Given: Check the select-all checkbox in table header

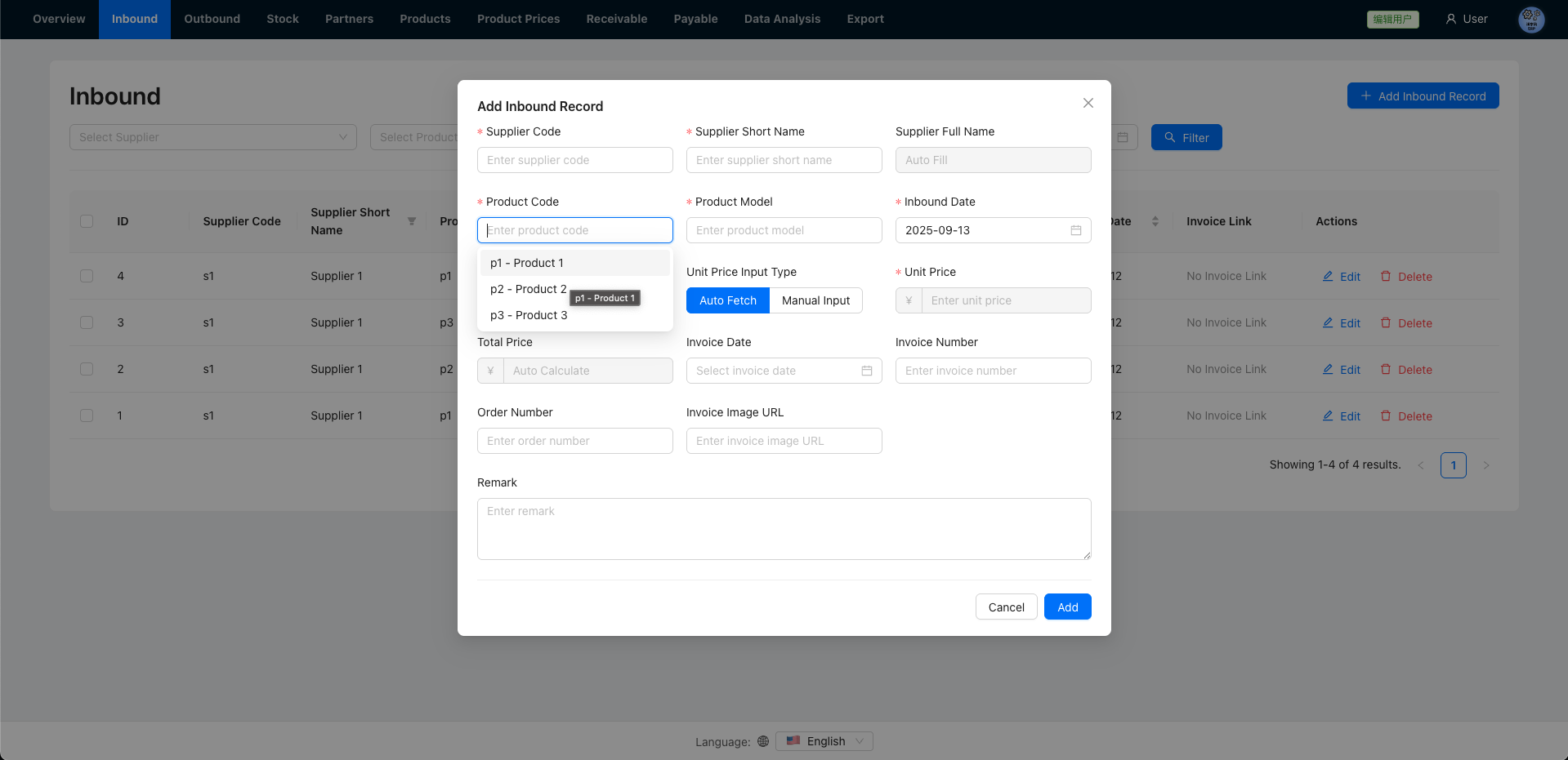Looking at the screenshot, I should (87, 221).
